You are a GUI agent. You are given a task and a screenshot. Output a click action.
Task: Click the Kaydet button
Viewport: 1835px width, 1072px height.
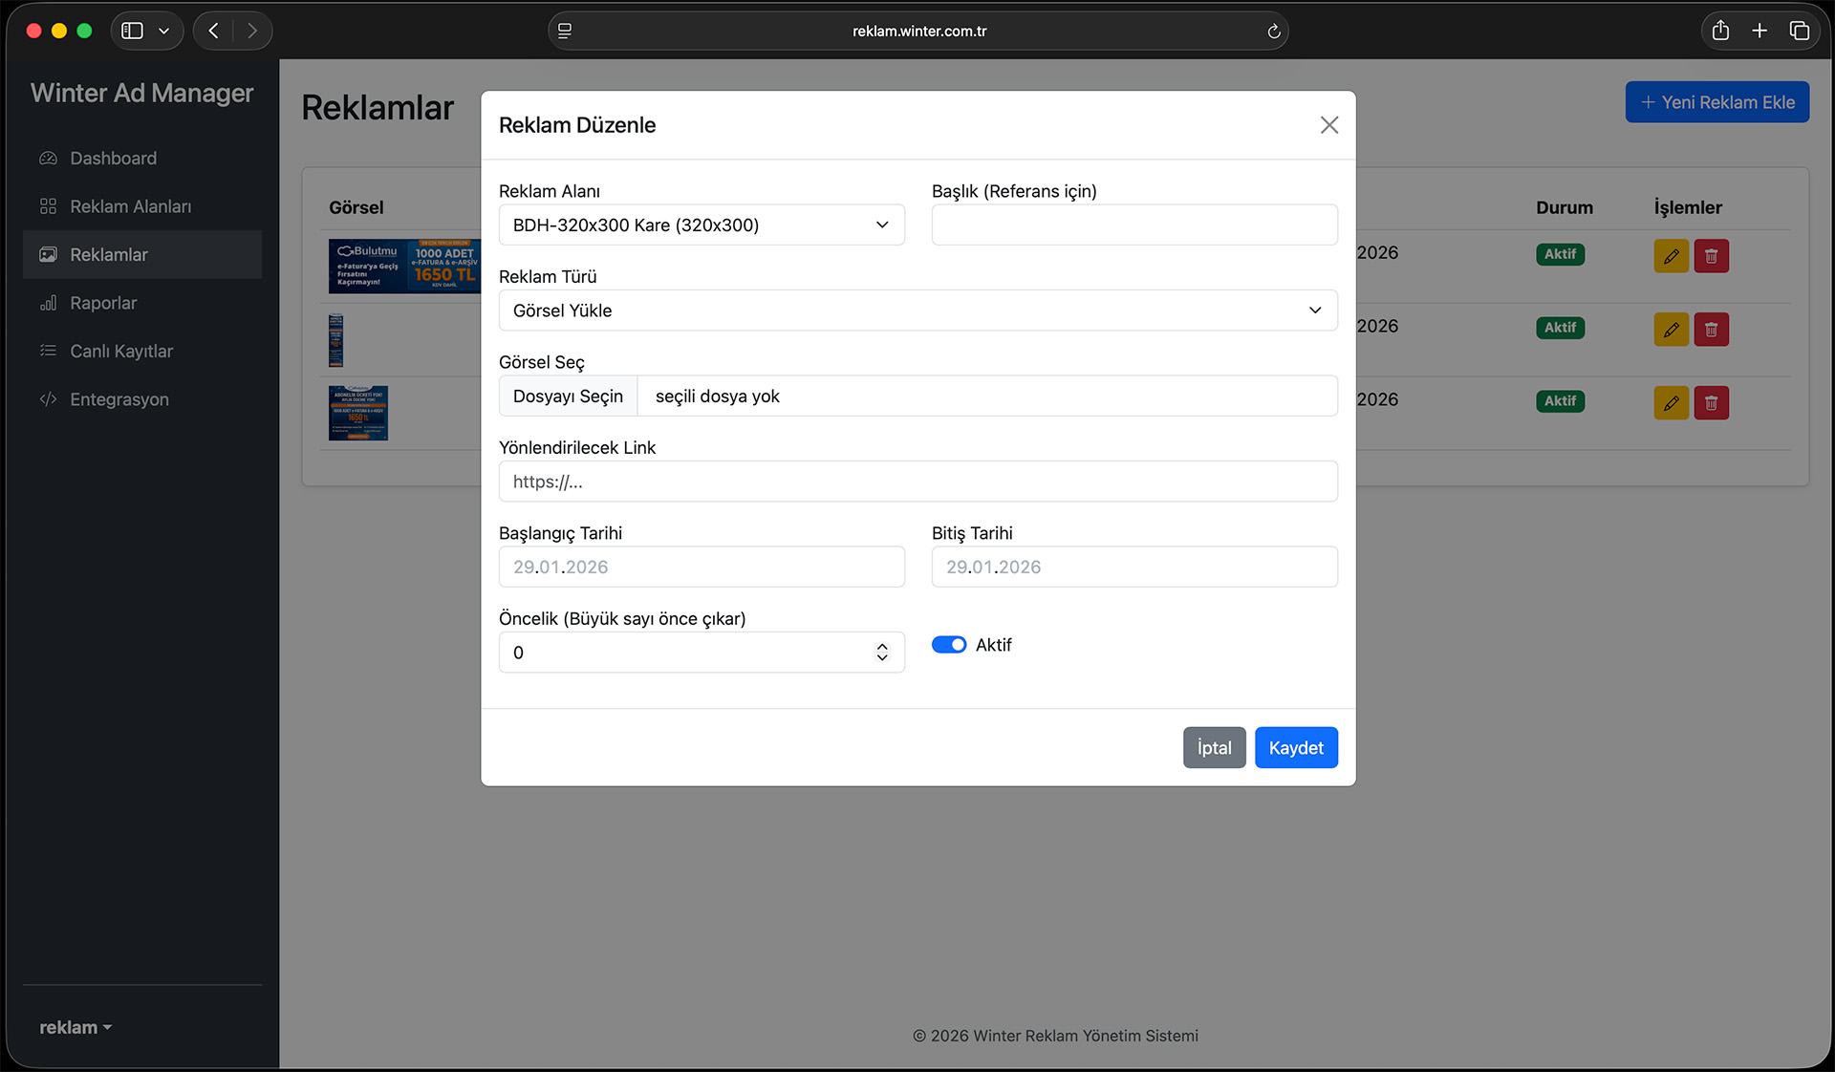pos(1295,748)
